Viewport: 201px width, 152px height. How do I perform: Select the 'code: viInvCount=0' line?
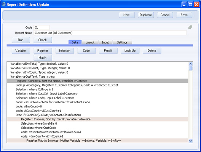[97, 106]
